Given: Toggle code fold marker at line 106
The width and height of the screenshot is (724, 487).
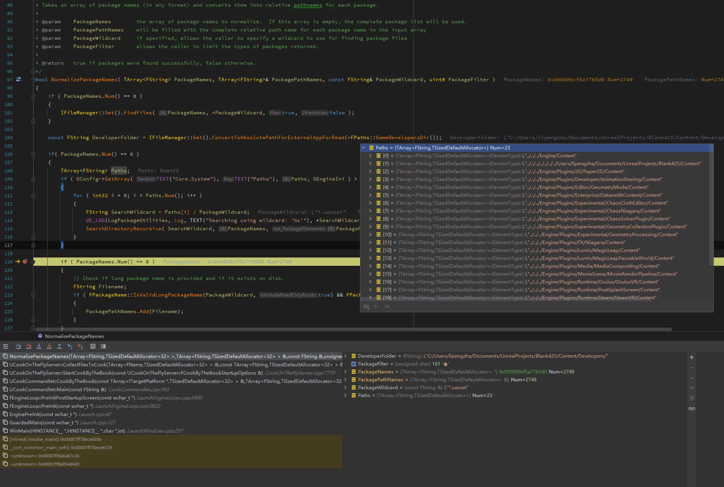Looking at the screenshot, I should tap(33, 154).
